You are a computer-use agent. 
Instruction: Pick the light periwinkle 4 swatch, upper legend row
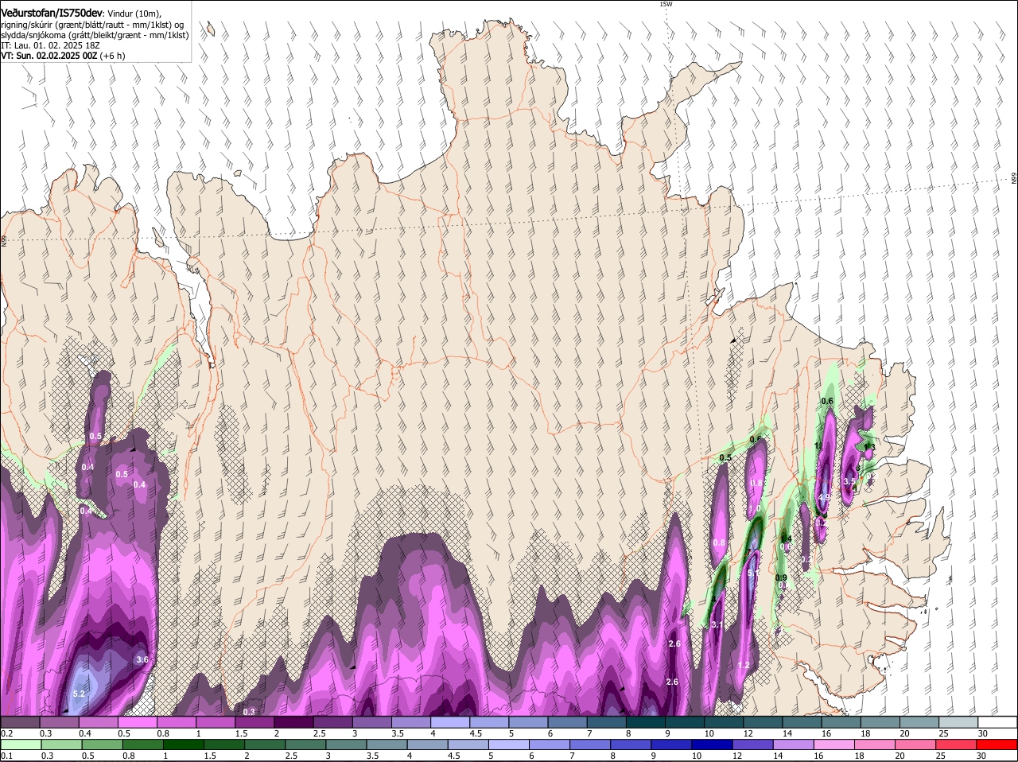coord(450,721)
